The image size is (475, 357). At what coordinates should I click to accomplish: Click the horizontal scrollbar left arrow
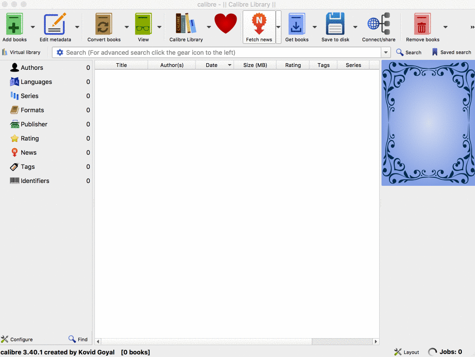click(98, 341)
